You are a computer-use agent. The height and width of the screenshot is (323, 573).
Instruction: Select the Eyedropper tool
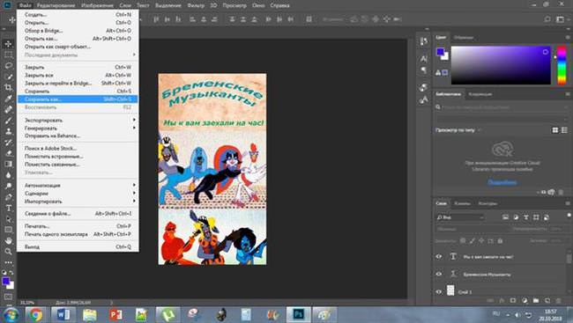pos(8,99)
